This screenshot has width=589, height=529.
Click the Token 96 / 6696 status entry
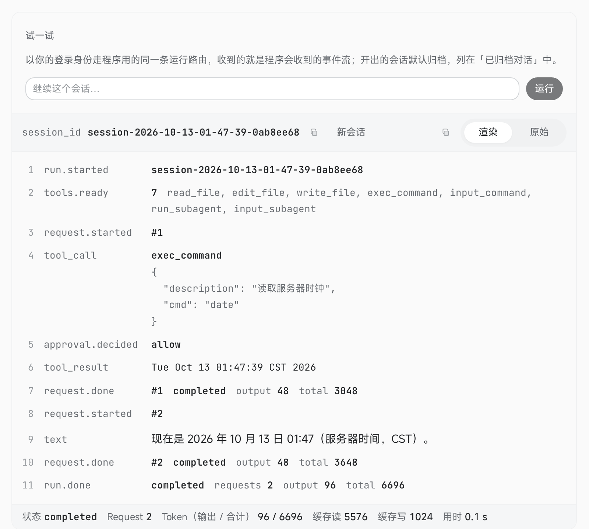[232, 517]
